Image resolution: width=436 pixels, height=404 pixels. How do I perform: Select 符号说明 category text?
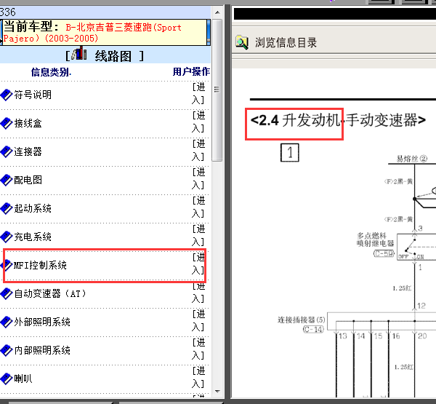click(x=33, y=95)
